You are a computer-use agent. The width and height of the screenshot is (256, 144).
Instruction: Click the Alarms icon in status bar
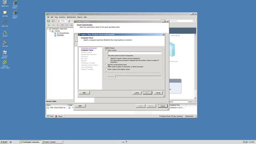[x=56, y=116]
